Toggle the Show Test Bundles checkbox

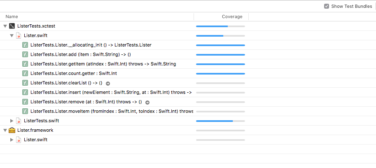coord(327,6)
